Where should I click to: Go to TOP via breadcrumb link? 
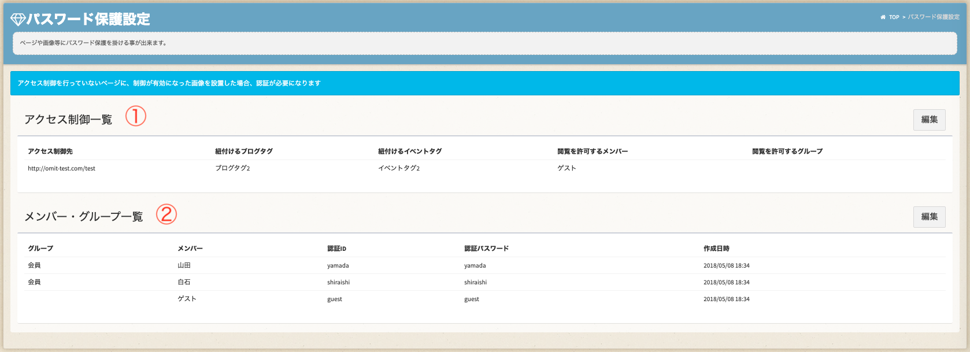(894, 17)
